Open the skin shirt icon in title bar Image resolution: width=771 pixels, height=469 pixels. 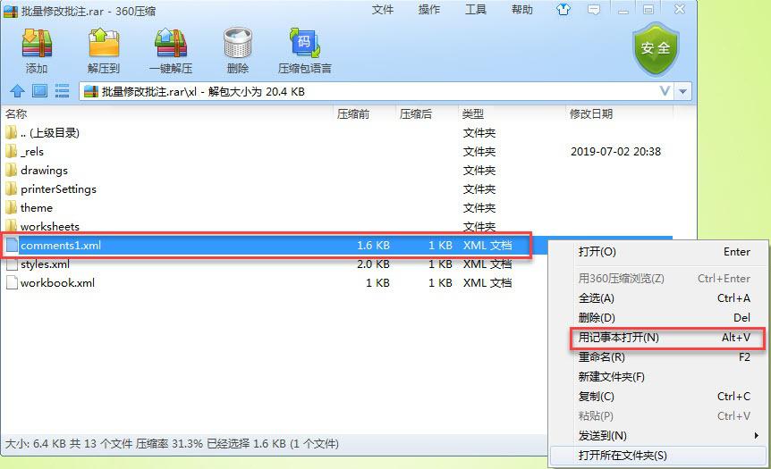tap(563, 9)
